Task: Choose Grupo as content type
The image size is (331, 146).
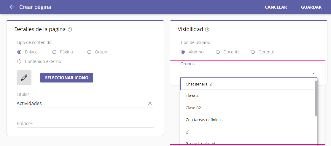Action: 89,52
